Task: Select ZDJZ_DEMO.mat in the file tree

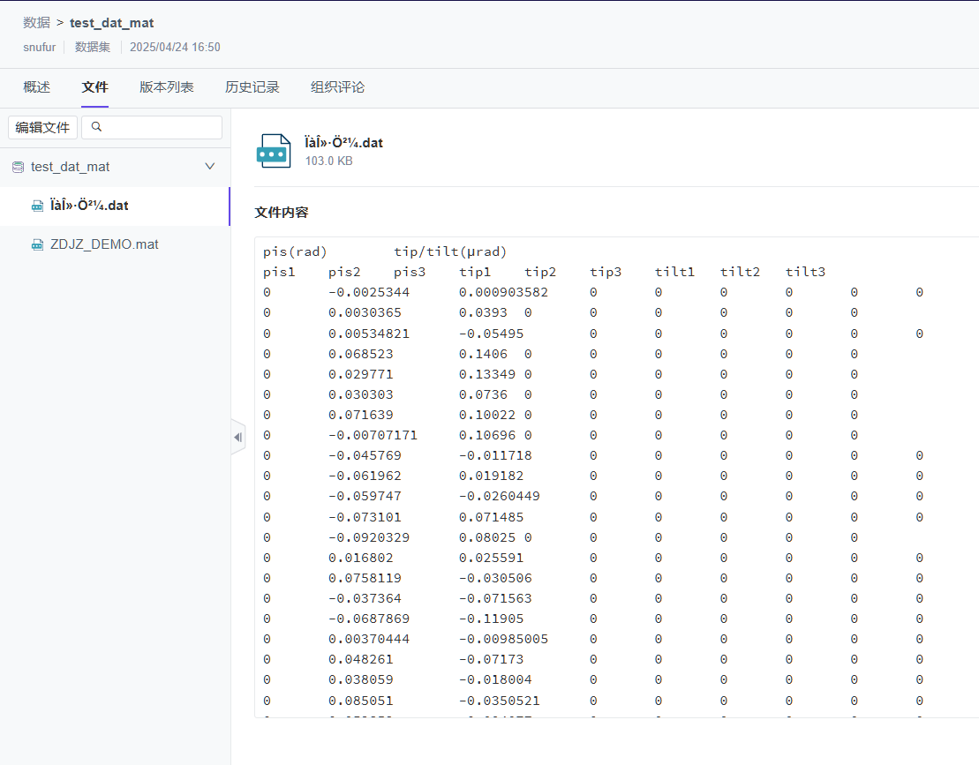Action: coord(115,244)
